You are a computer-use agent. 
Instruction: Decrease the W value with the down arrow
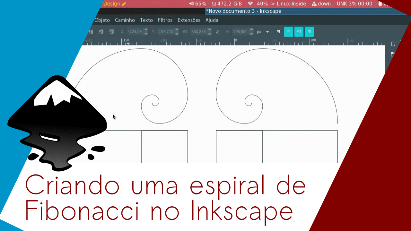coord(210,34)
